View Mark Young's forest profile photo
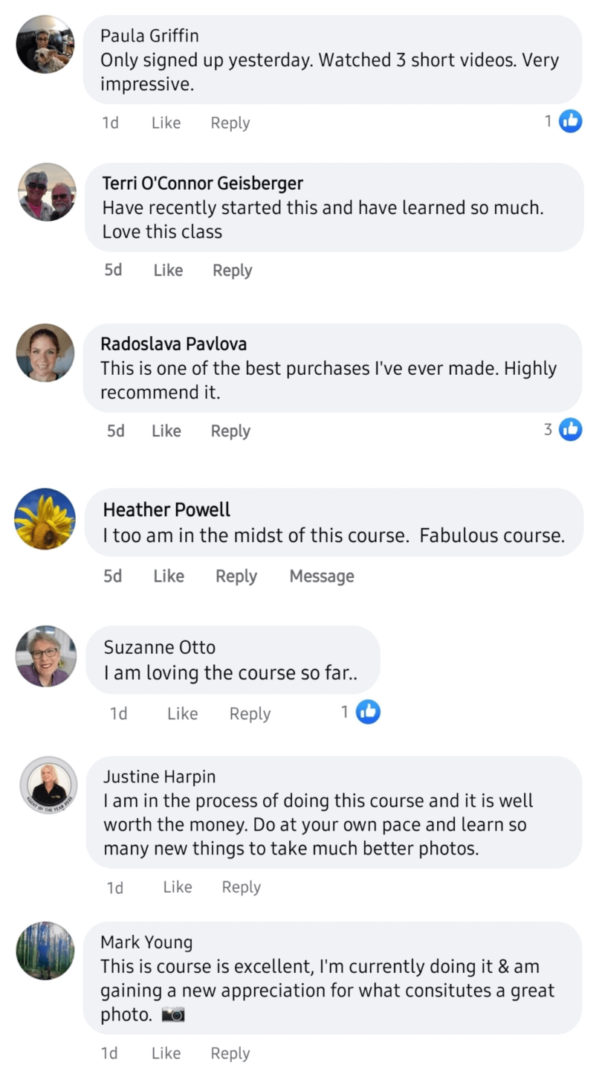 pyautogui.click(x=45, y=951)
